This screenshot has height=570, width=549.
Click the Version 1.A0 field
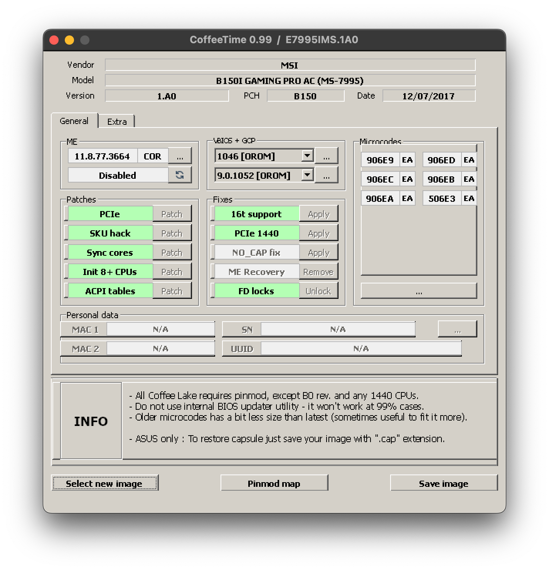click(x=167, y=96)
